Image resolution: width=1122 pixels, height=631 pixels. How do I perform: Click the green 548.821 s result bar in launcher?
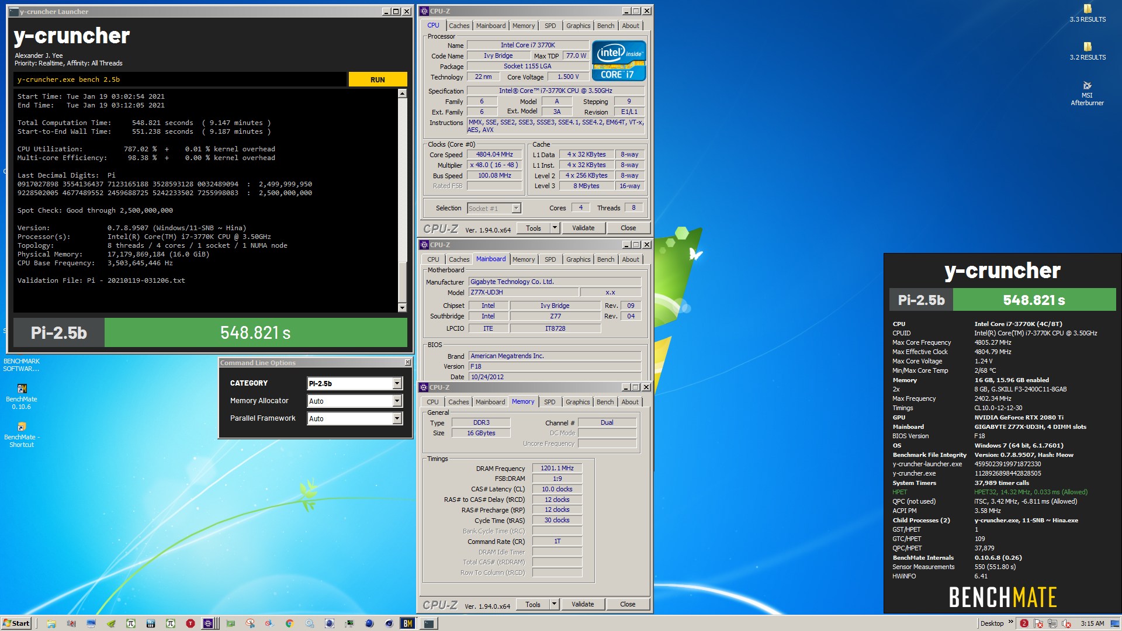click(255, 332)
